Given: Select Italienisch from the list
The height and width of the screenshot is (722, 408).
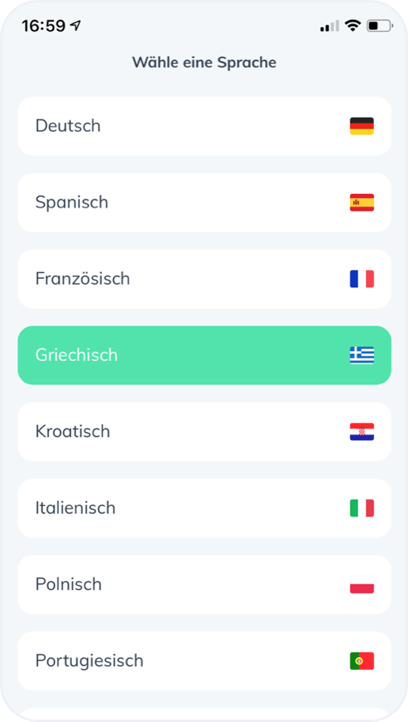Looking at the screenshot, I should click(204, 508).
